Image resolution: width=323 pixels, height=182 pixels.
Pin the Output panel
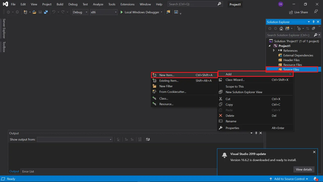point(256,133)
